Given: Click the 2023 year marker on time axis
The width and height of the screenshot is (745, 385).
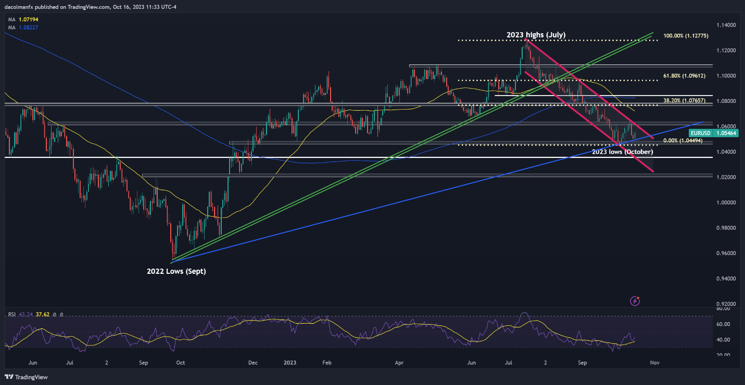Looking at the screenshot, I should tap(291, 363).
